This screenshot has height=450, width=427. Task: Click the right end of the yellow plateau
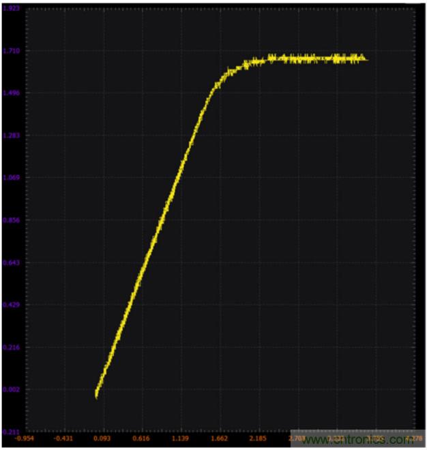(366, 59)
